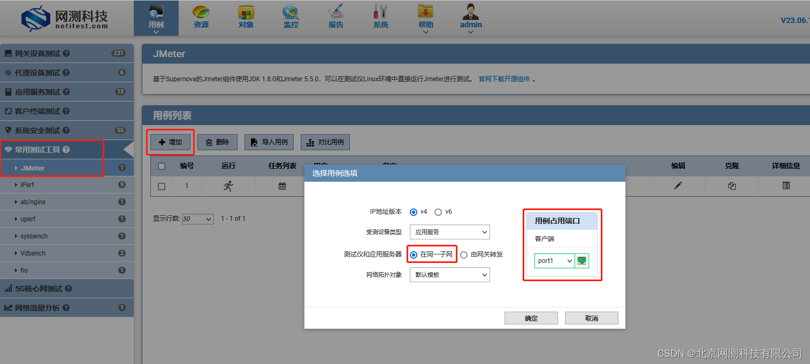Image resolution: width=810 pixels, height=364 pixels.
Task: Open the port1 client port dropdown
Action: pyautogui.click(x=554, y=261)
